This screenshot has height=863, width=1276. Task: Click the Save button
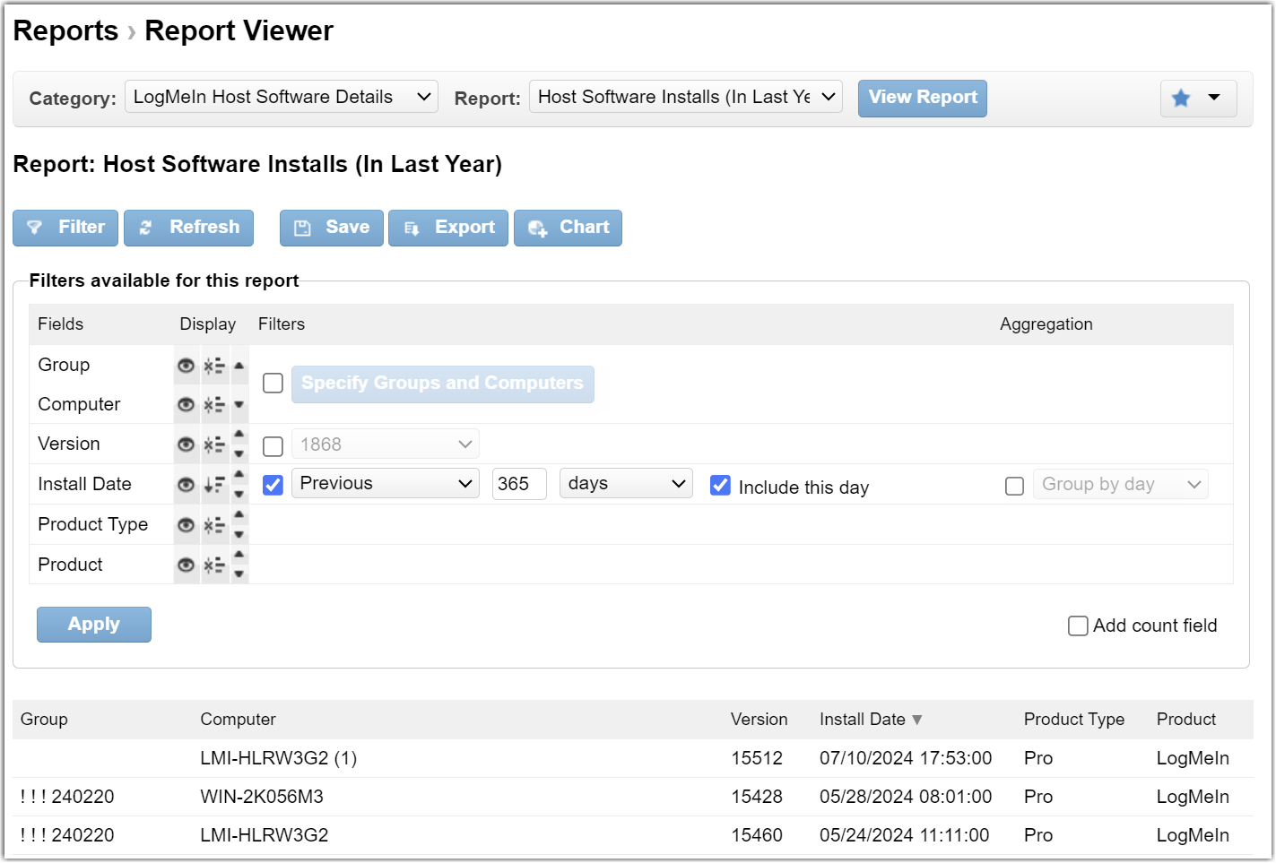click(332, 228)
